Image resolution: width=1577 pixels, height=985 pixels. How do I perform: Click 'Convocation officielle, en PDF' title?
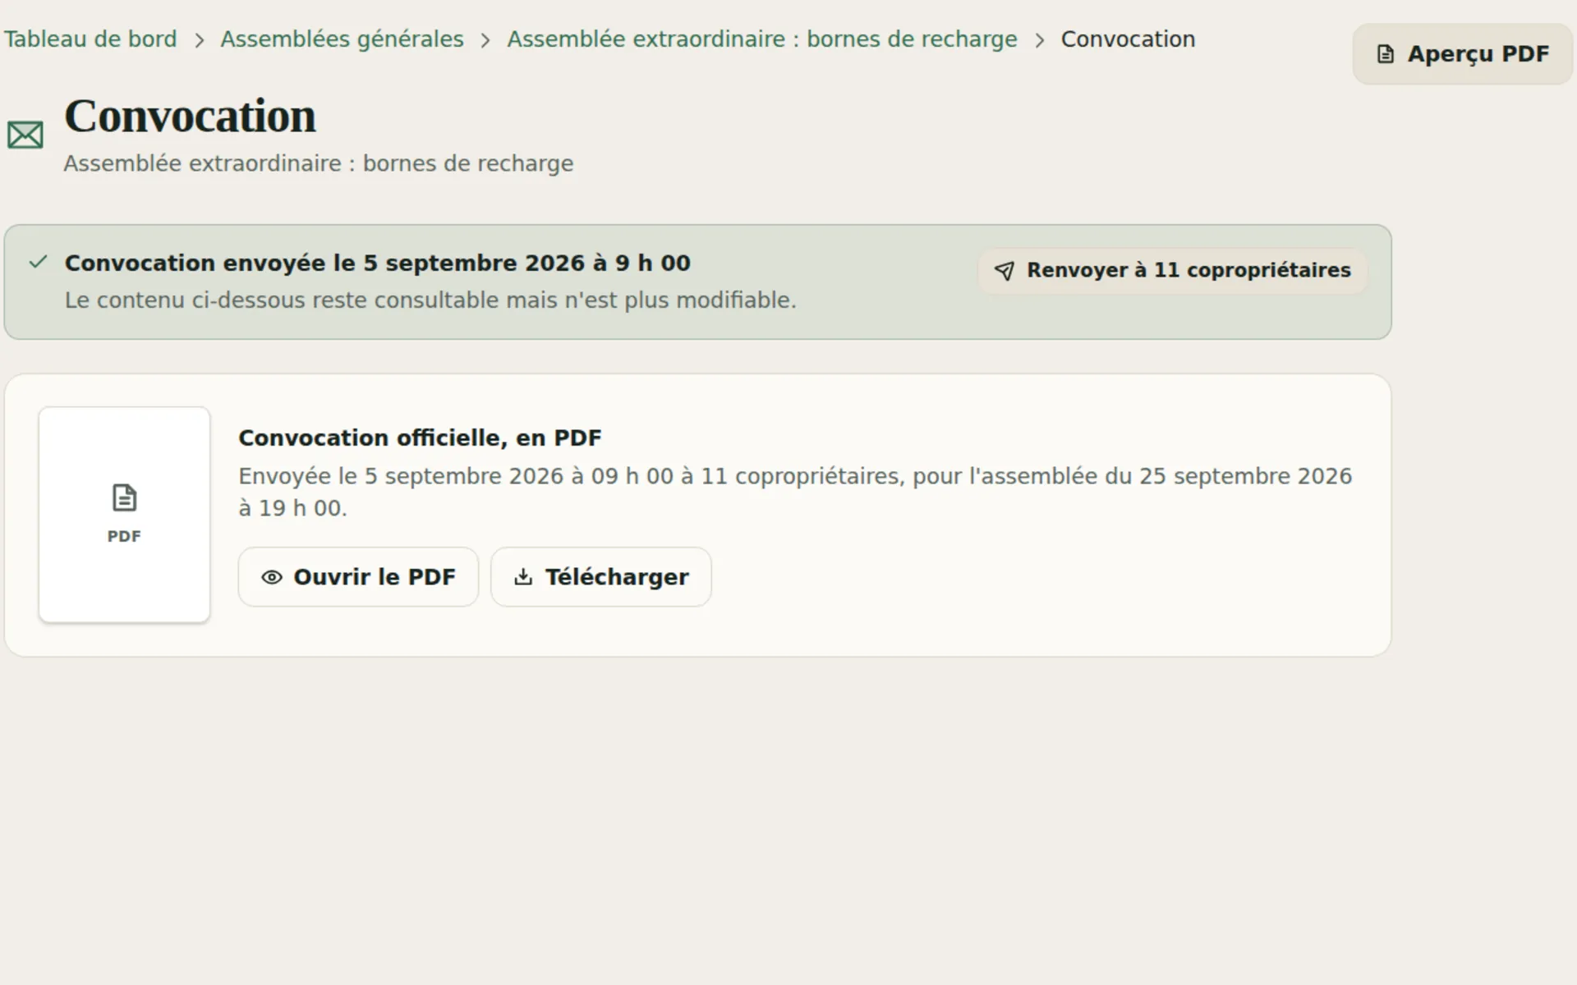tap(420, 438)
